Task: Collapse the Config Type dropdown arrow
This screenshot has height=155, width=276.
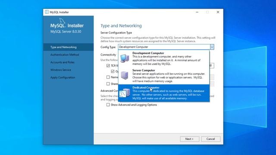Action: (212, 47)
